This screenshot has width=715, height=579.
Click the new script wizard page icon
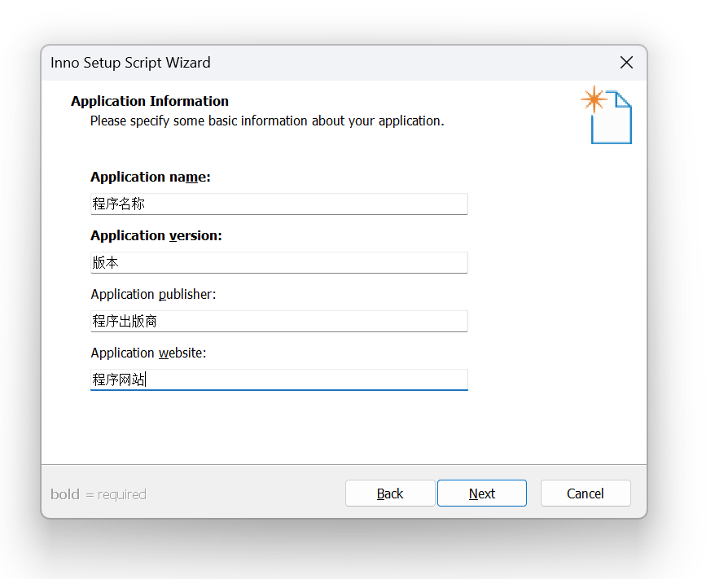coord(607,115)
